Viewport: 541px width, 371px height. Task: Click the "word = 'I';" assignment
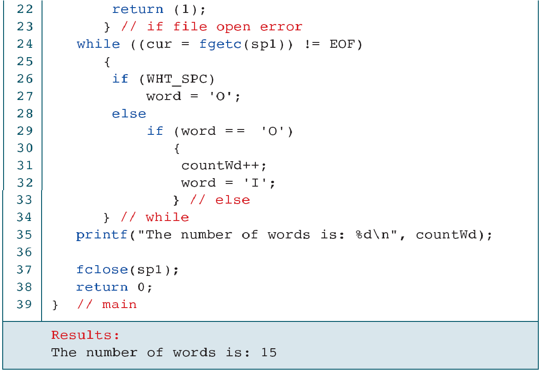coord(228,183)
